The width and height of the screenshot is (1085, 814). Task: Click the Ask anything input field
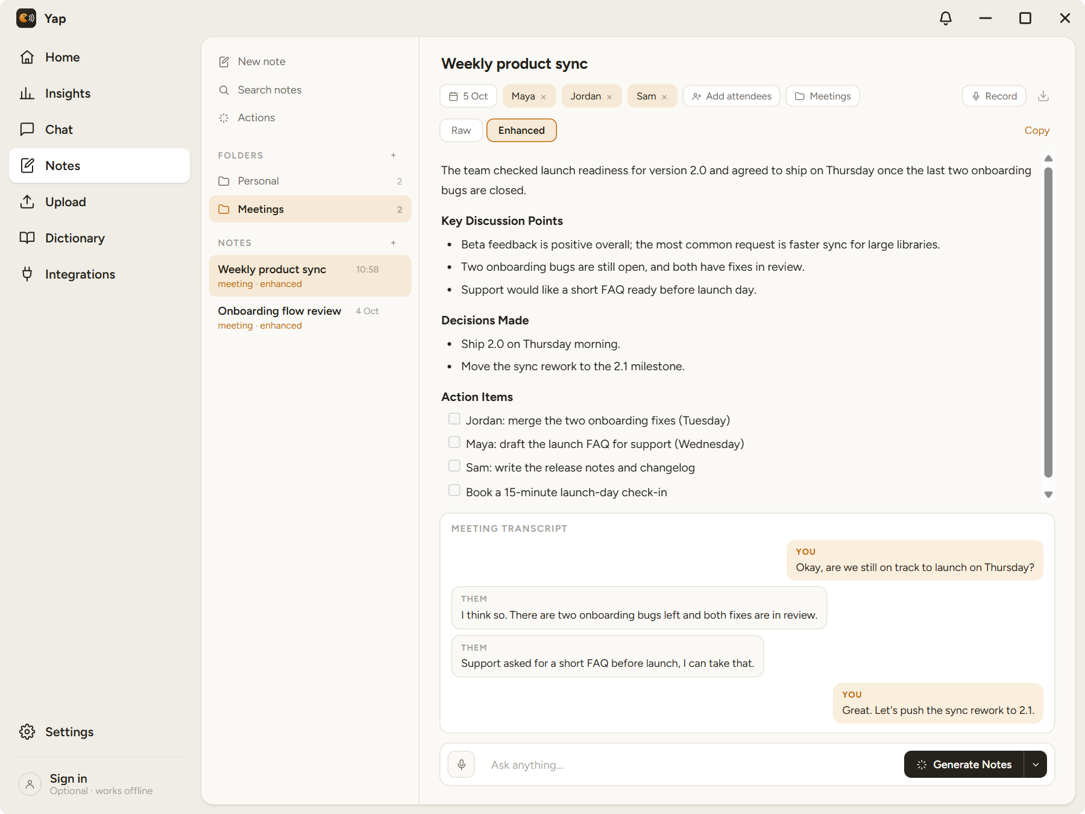pos(689,765)
